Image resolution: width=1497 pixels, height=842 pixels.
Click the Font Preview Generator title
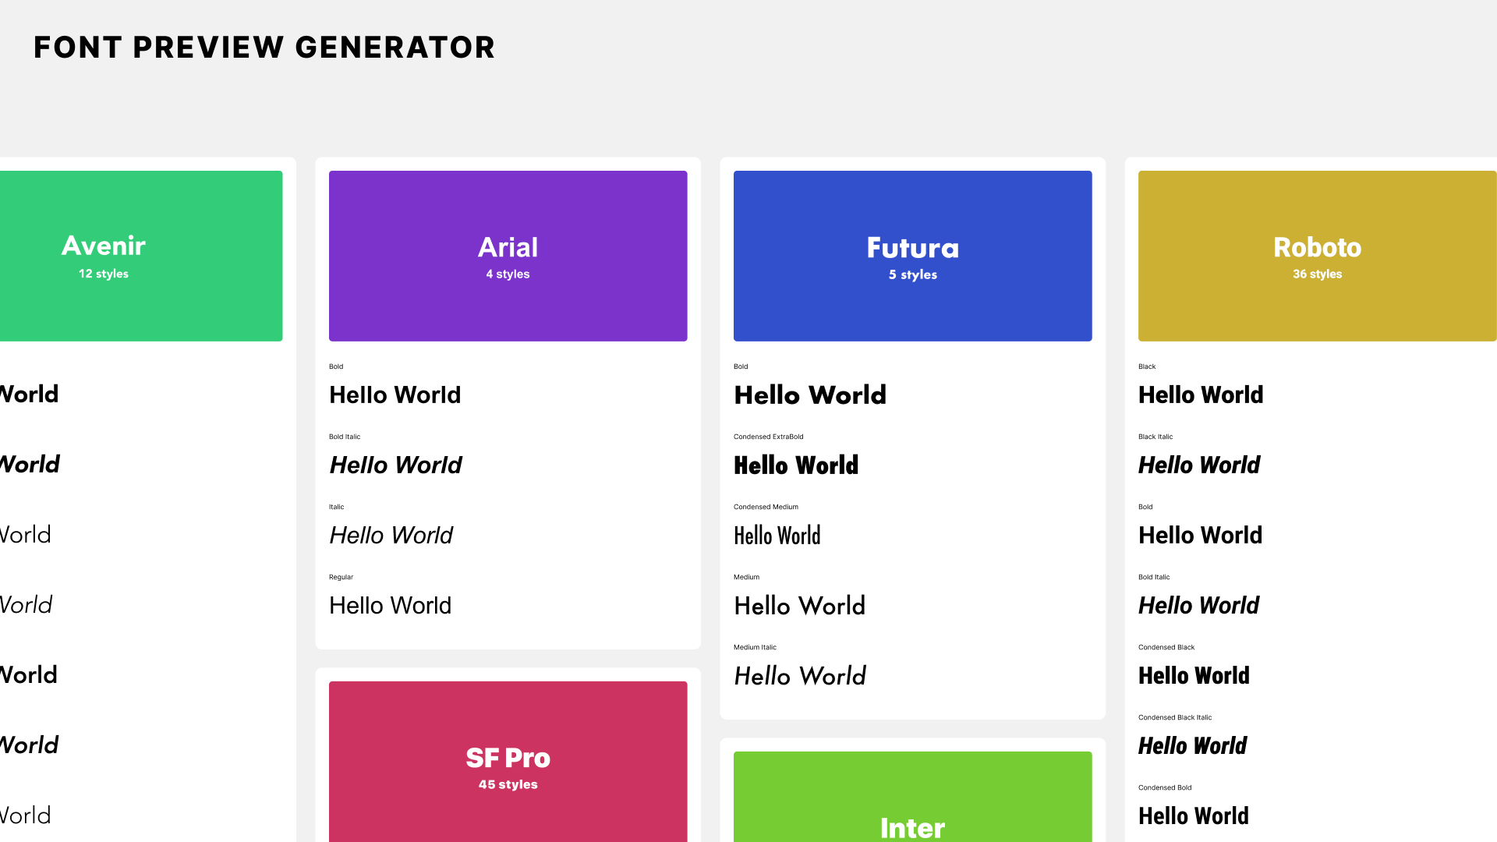264,48
